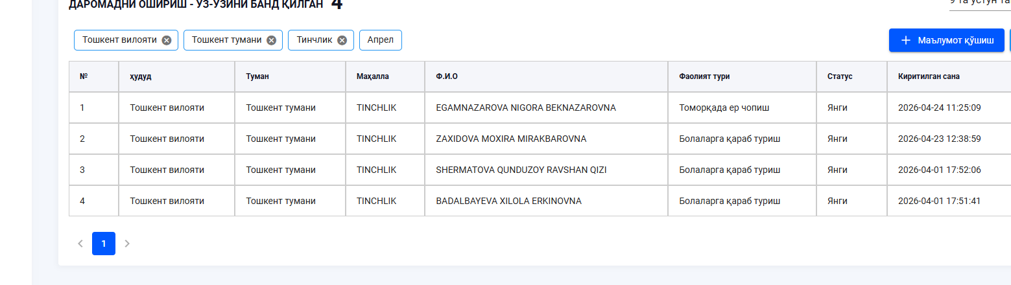
Task: Open the BADALBAYEVA XILOLA ERKINOVNA row
Action: point(508,201)
